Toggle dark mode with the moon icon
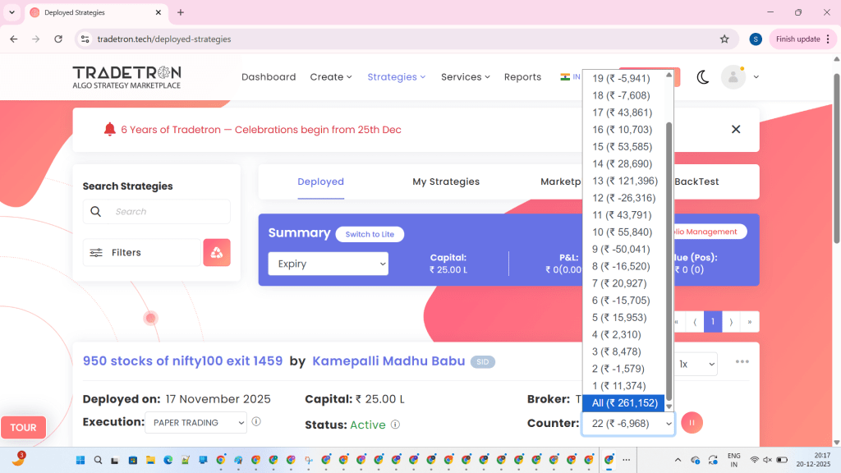This screenshot has height=473, width=841. coord(703,77)
